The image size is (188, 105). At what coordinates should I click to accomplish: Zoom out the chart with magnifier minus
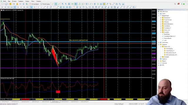(66, 4)
